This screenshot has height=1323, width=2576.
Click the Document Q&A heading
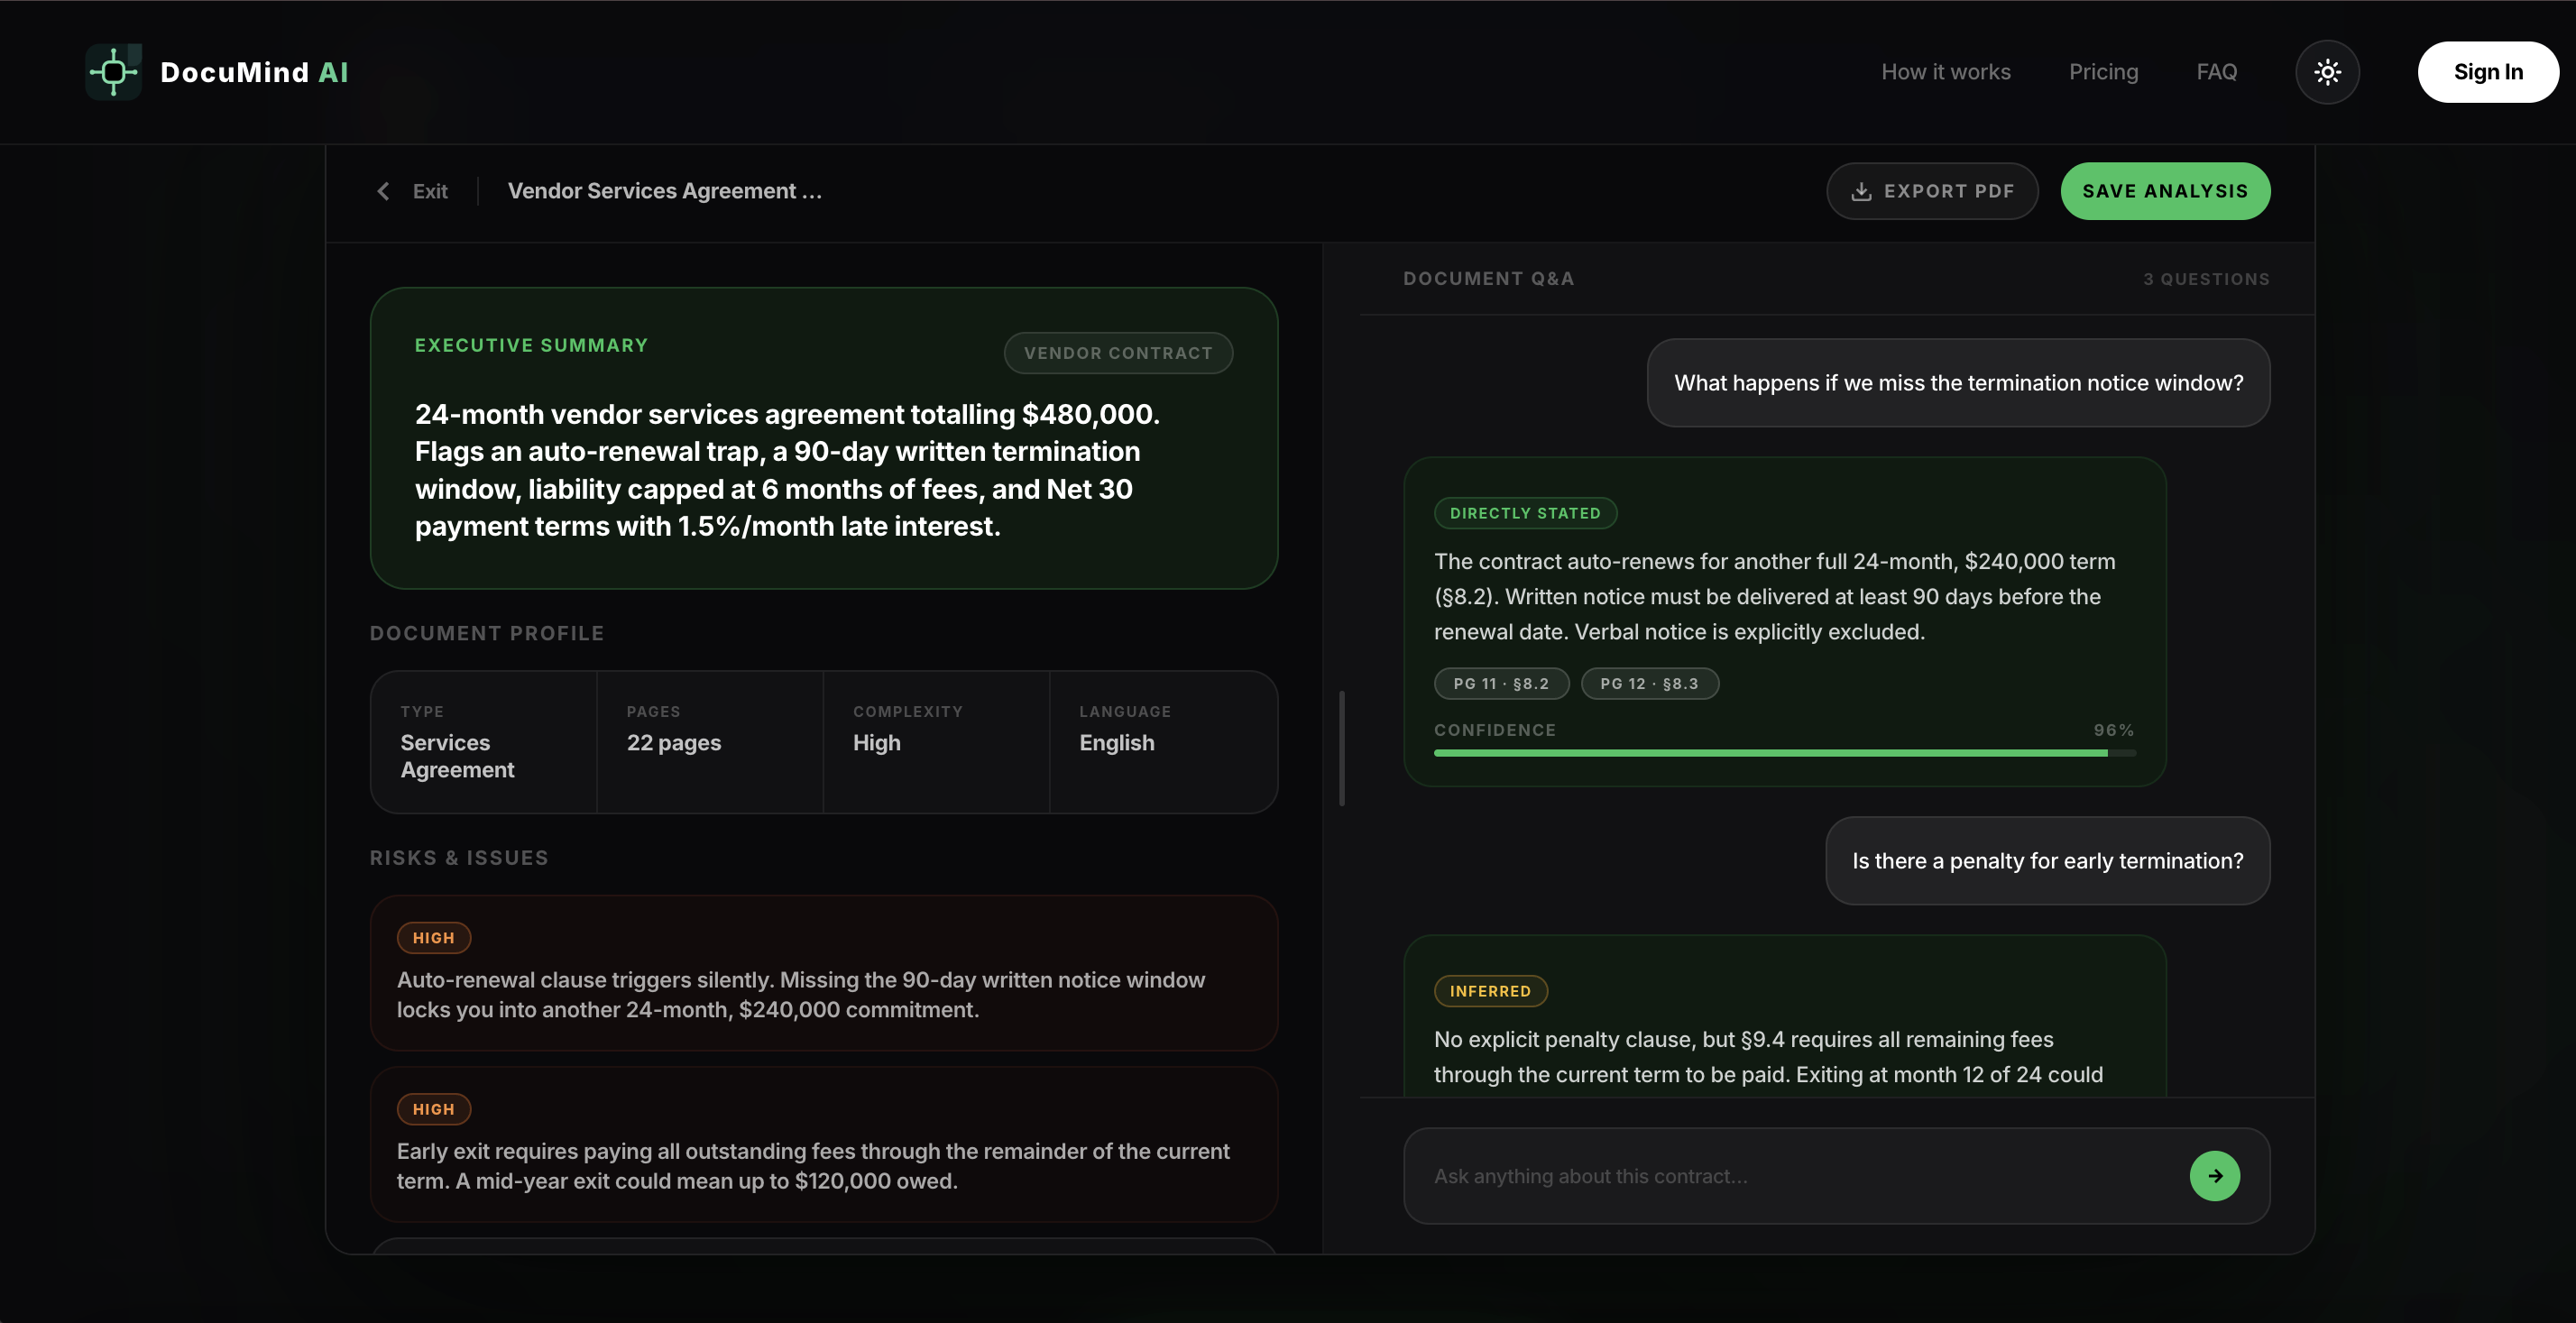[1488, 279]
